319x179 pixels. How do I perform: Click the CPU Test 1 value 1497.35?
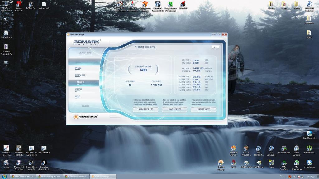click(x=198, y=68)
